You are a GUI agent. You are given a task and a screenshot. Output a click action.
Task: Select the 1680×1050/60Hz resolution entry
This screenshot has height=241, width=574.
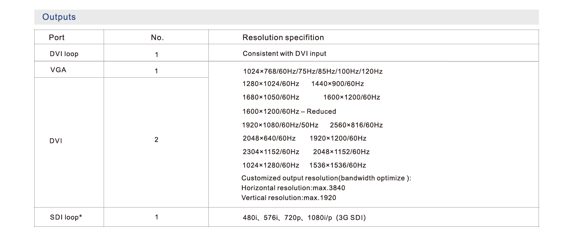[271, 98]
